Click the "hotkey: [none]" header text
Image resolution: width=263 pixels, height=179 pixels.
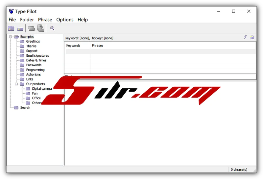pyautogui.click(x=103, y=38)
